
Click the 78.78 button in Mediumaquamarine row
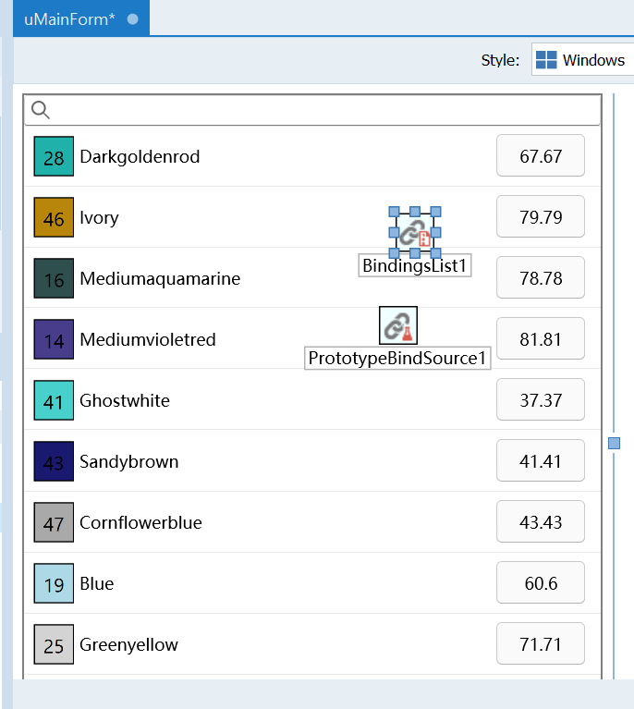541,277
